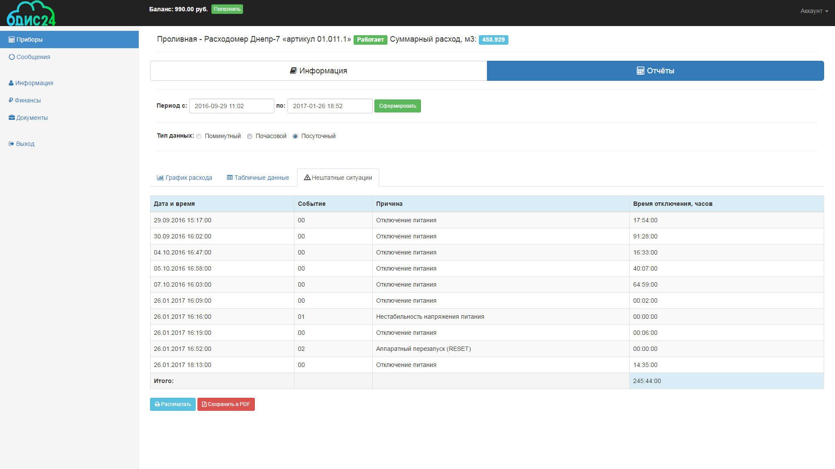Click the ODIS24 cloud logo
This screenshot has height=469, width=835.
(31, 13)
